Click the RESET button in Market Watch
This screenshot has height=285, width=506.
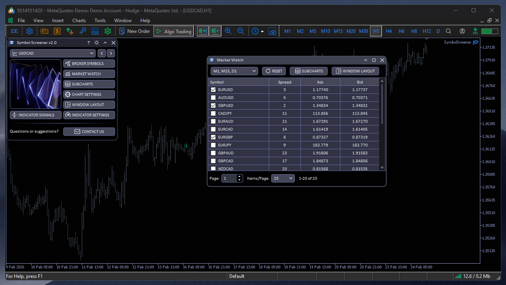[x=274, y=71]
